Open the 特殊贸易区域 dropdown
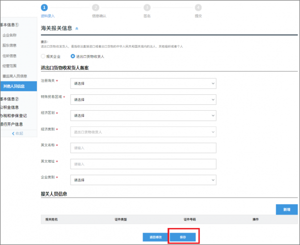Image resolution: width=300 pixels, height=245 pixels. [x=143, y=99]
